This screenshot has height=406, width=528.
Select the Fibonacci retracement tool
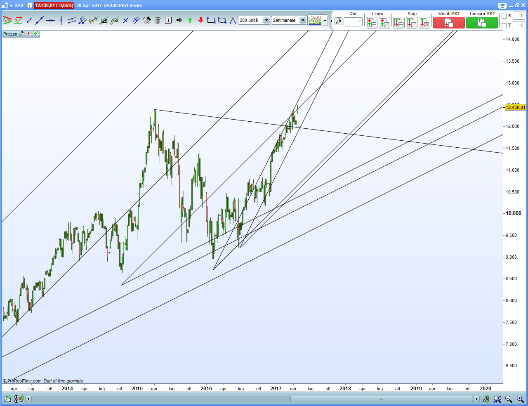click(104, 20)
